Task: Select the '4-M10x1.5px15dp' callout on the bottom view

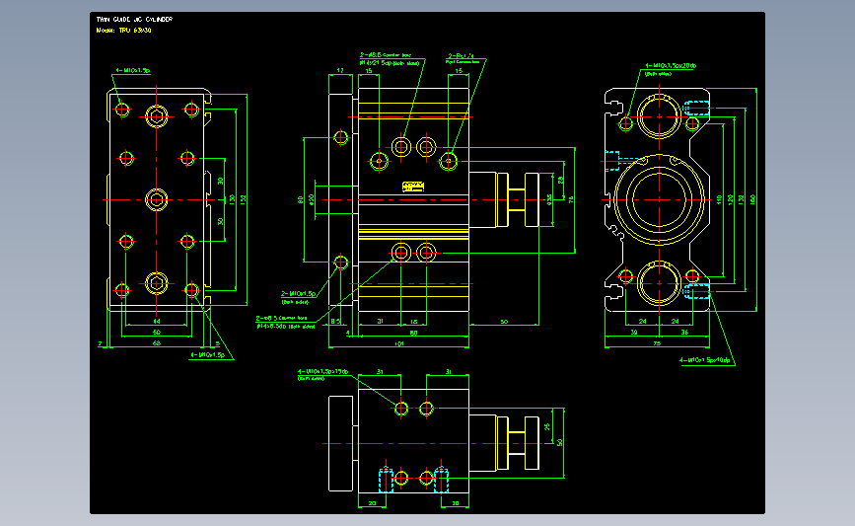Action: (x=322, y=371)
